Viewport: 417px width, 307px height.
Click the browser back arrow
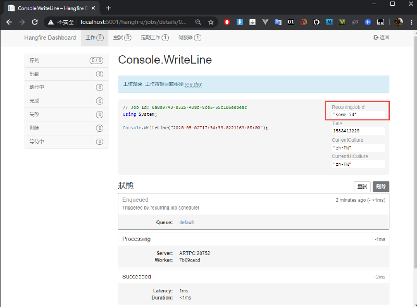9,22
